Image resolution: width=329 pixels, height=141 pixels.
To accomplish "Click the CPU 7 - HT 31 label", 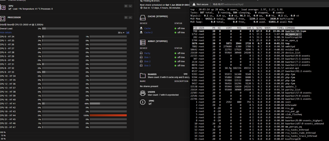I will [x=7, y=64].
